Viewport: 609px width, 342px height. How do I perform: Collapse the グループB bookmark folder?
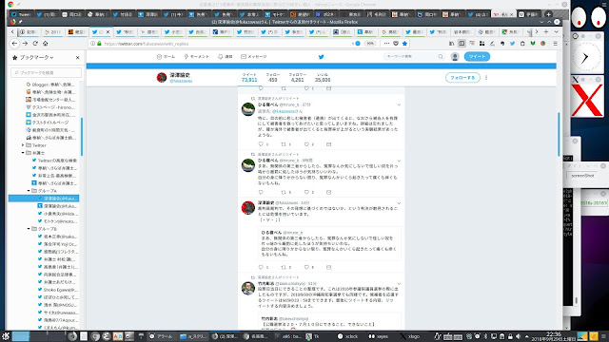[29, 229]
